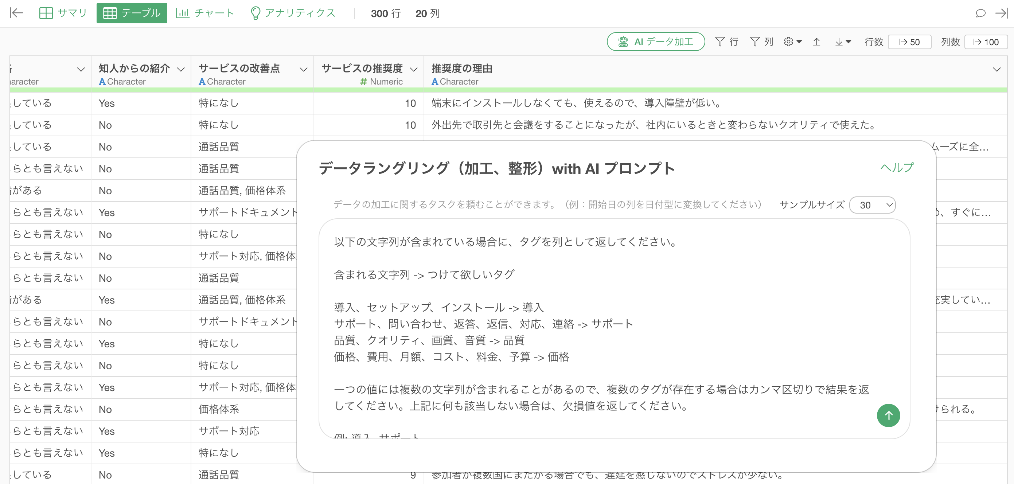Switch to the サマリ tab

point(63,13)
